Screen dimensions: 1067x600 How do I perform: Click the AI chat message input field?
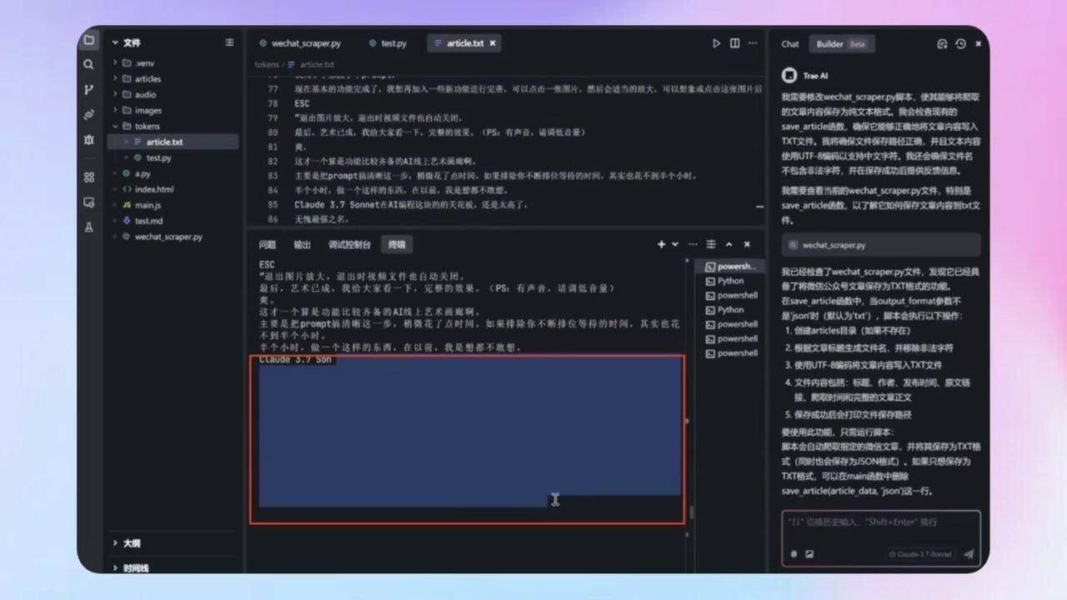point(880,522)
